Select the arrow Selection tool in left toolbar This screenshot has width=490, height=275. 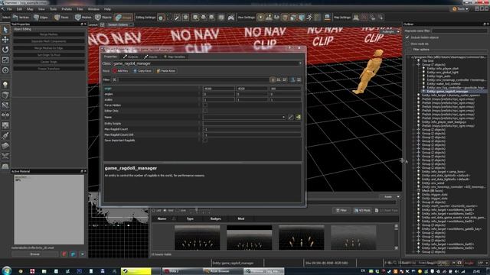tap(5, 30)
